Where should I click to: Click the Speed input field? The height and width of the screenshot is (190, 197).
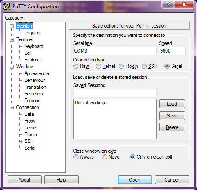(x=172, y=51)
